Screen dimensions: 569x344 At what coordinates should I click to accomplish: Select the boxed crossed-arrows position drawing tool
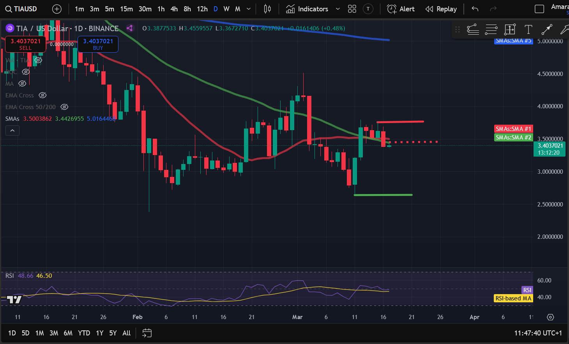(510, 29)
